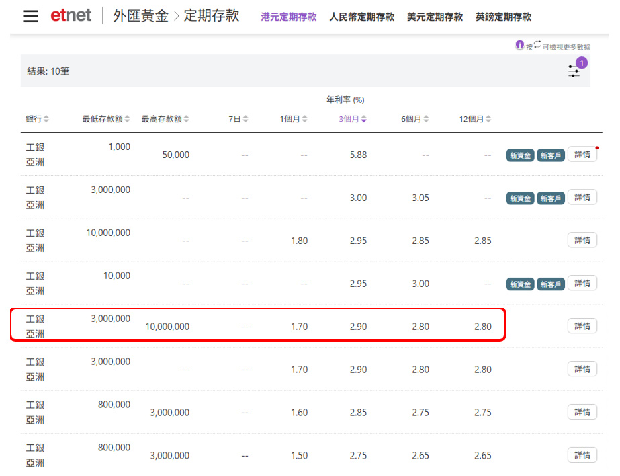Image resolution: width=620 pixels, height=476 pixels.
Task: Click the 年利率 (%) heading
Action: click(x=345, y=100)
